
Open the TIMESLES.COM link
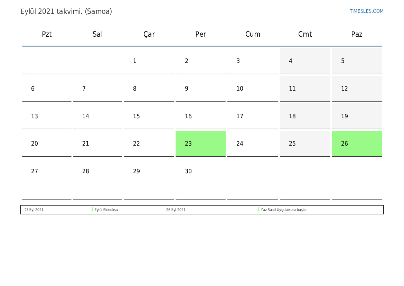[x=366, y=11]
